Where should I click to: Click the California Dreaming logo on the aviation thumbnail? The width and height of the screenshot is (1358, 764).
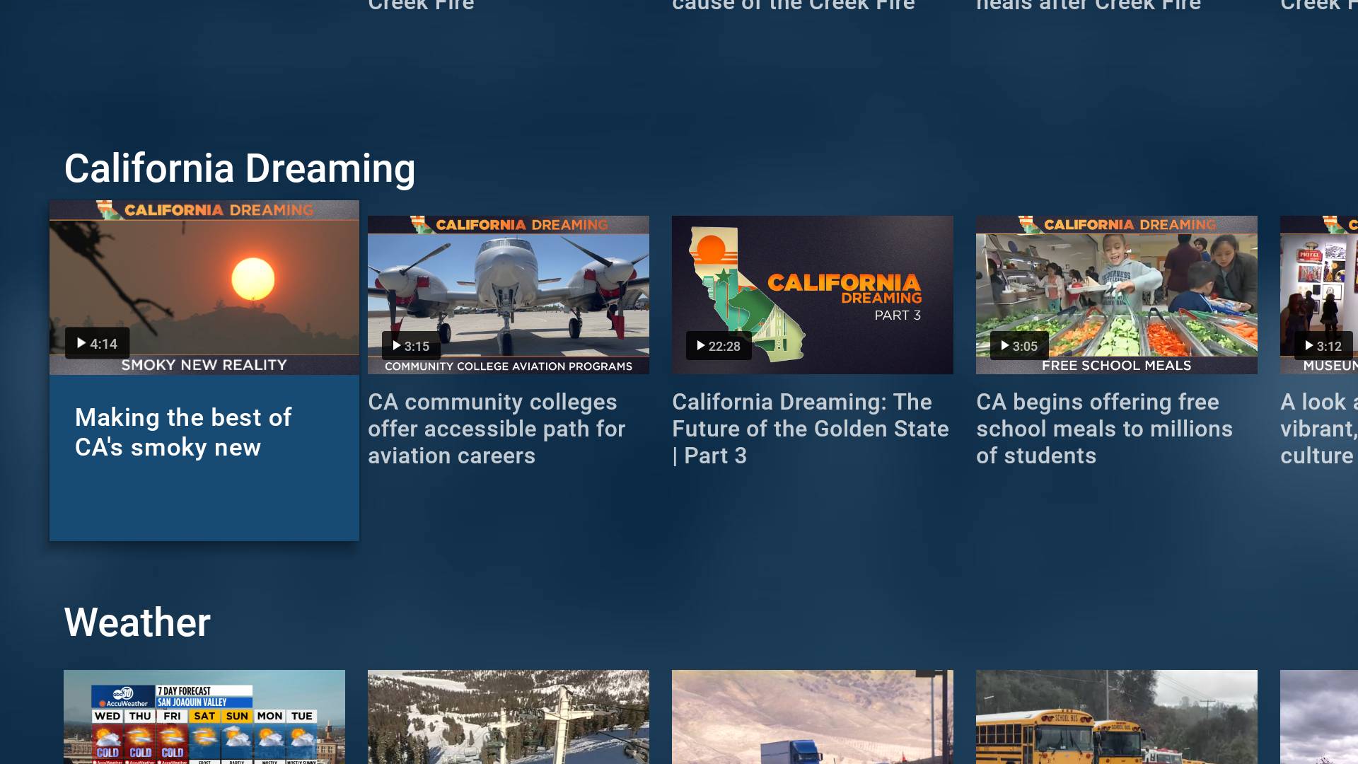508,225
